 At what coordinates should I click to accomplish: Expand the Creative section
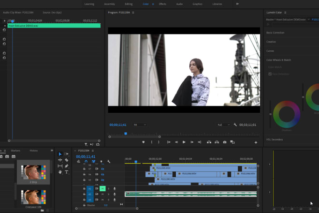click(271, 42)
